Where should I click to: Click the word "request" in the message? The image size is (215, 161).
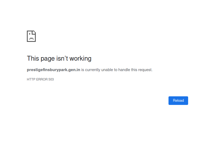pos(145,70)
